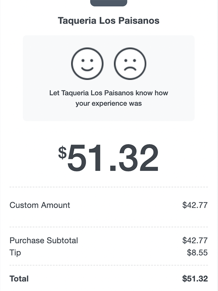This screenshot has height=291, width=218.
Task: Click dashed divider above Custom Amount
Action: [109, 187]
